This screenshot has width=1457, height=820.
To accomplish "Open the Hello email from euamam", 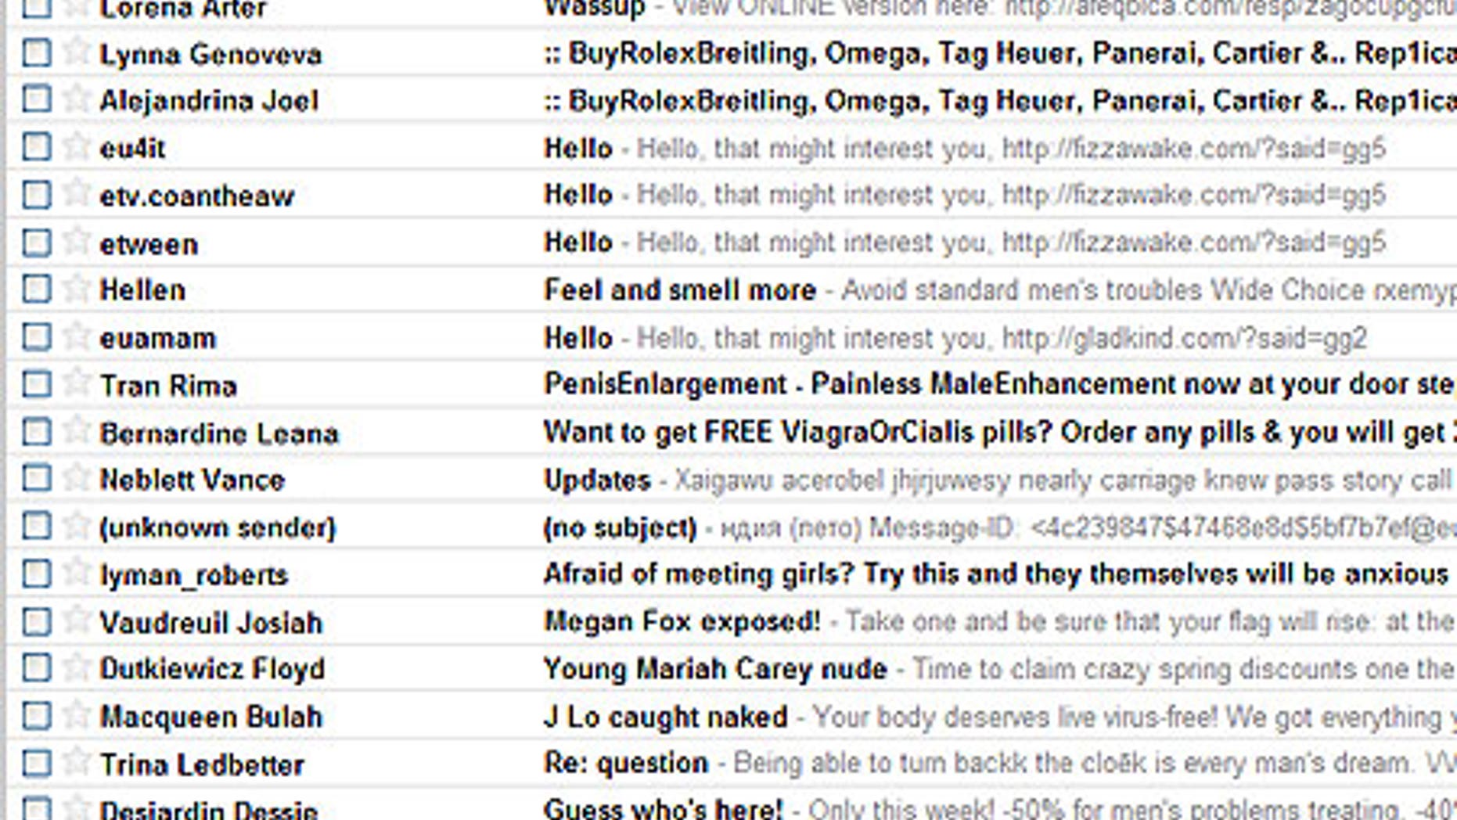I will click(x=955, y=338).
